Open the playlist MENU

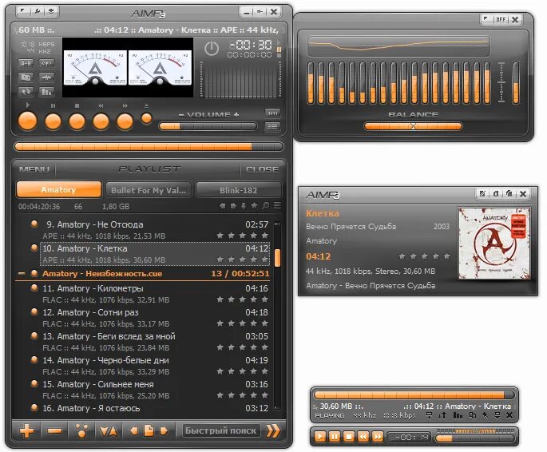click(x=34, y=170)
